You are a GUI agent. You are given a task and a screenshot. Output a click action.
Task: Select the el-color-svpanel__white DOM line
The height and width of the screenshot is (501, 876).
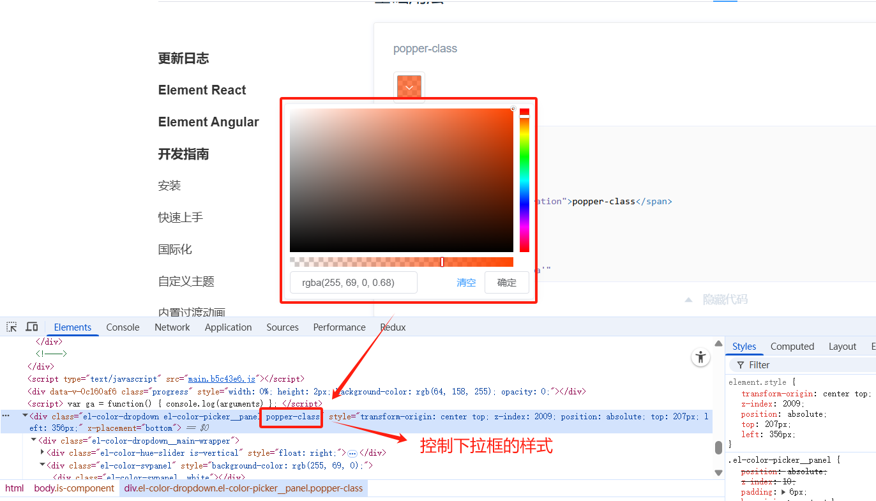tap(148, 477)
